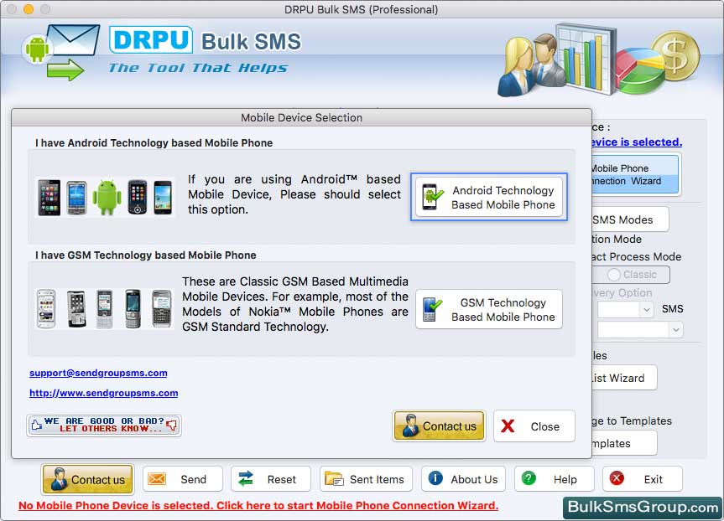Click the red X icon on Close
Screen dimensions: 724x521
tap(508, 426)
